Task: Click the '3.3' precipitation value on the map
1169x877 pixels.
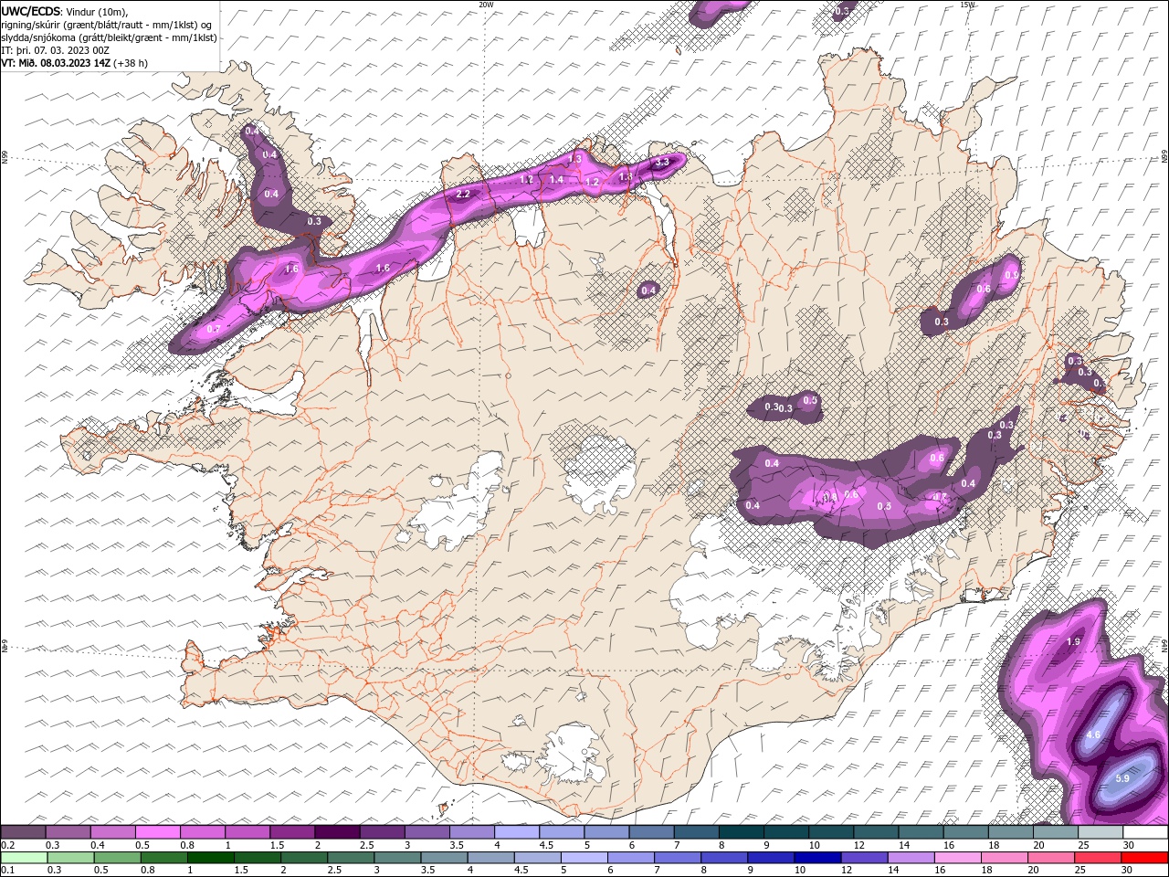Action: coord(663,162)
